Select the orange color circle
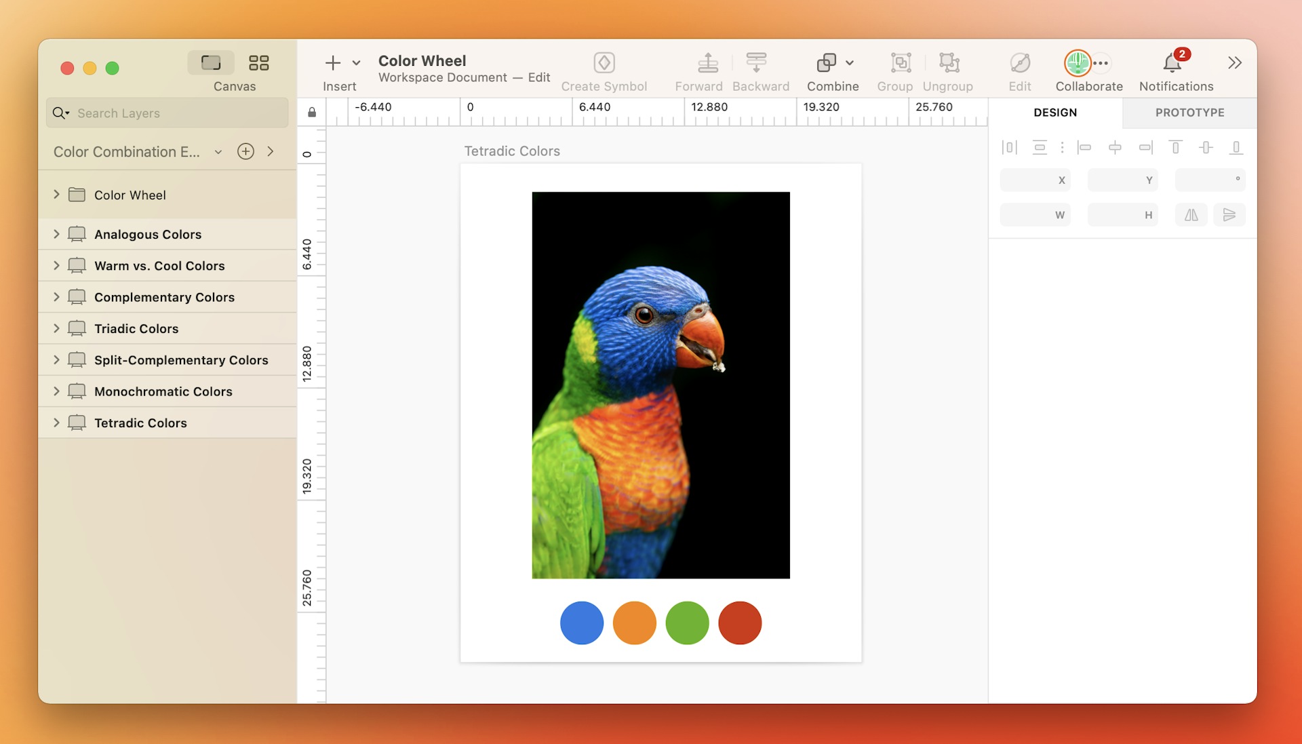Viewport: 1302px width, 744px height. coord(635,623)
